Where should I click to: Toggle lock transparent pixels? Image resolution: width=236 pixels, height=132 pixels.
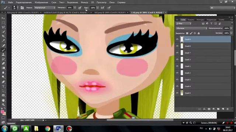pos(187,33)
